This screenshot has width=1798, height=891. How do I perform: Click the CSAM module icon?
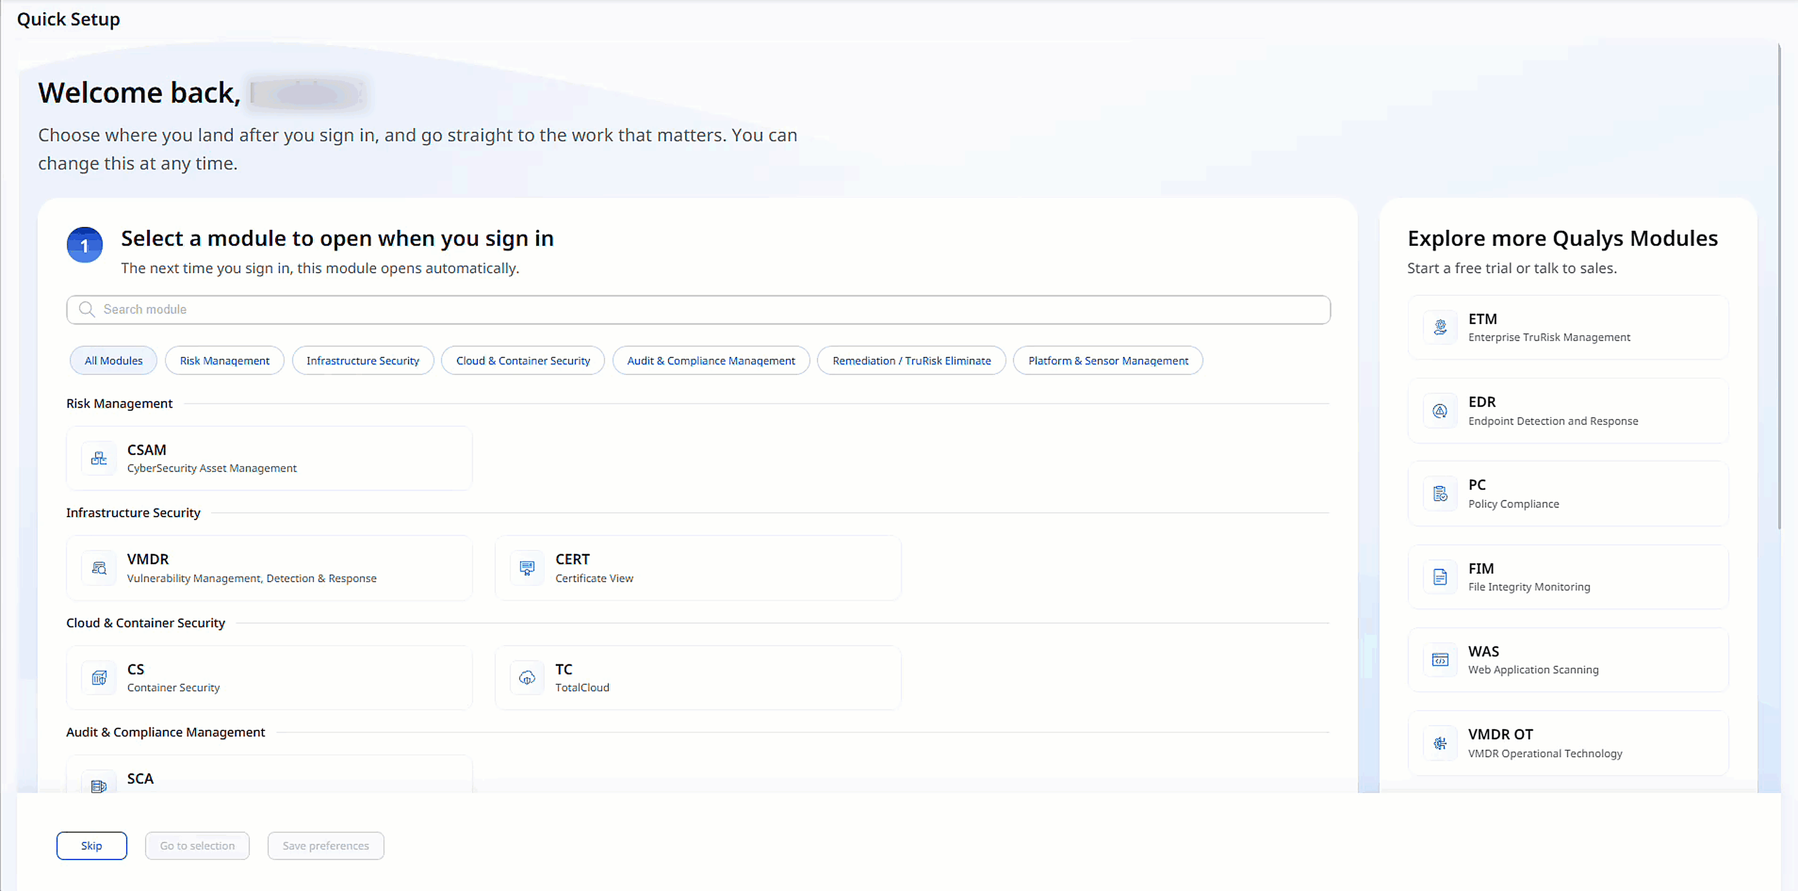pyautogui.click(x=99, y=458)
